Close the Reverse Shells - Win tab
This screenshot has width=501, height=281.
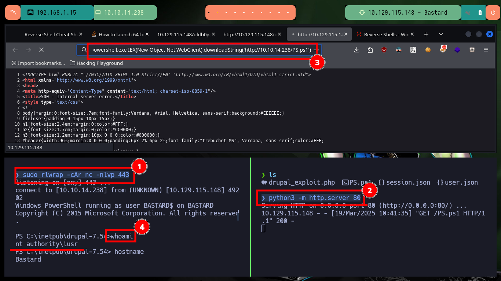413,34
